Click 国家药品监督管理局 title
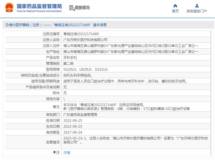The width and height of the screenshot is (215, 160). (x=39, y=6)
